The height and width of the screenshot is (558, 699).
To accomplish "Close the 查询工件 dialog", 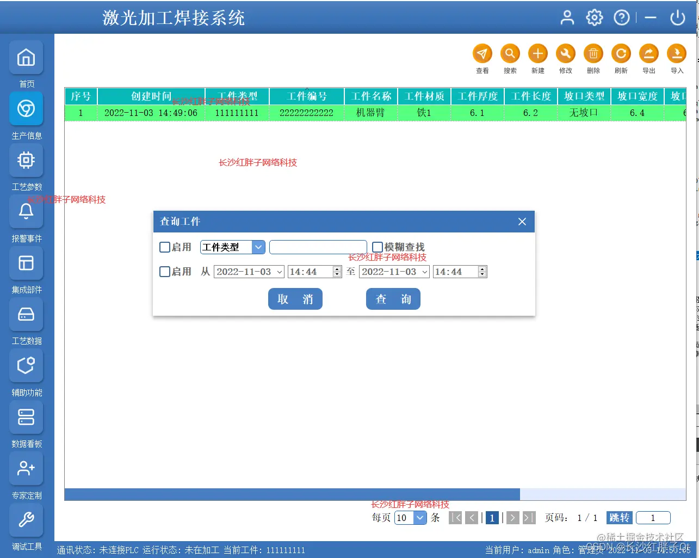I will click(522, 222).
